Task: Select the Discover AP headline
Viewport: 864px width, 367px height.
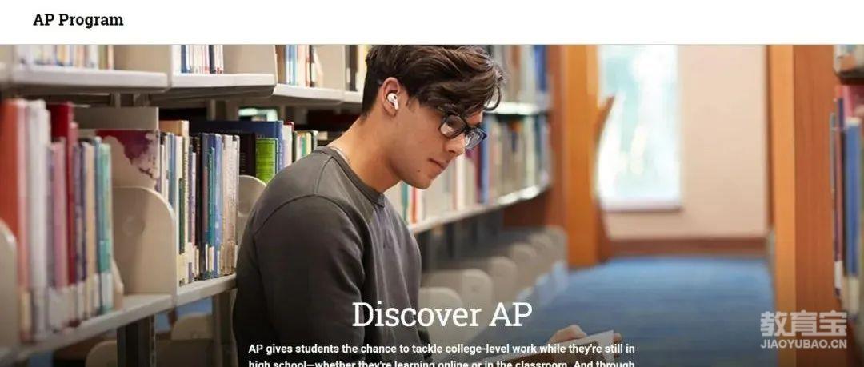Action: 442,314
